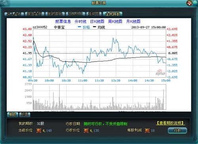Click the stock name 中青宝
This screenshot has width=198, height=144.
coord(59,27)
